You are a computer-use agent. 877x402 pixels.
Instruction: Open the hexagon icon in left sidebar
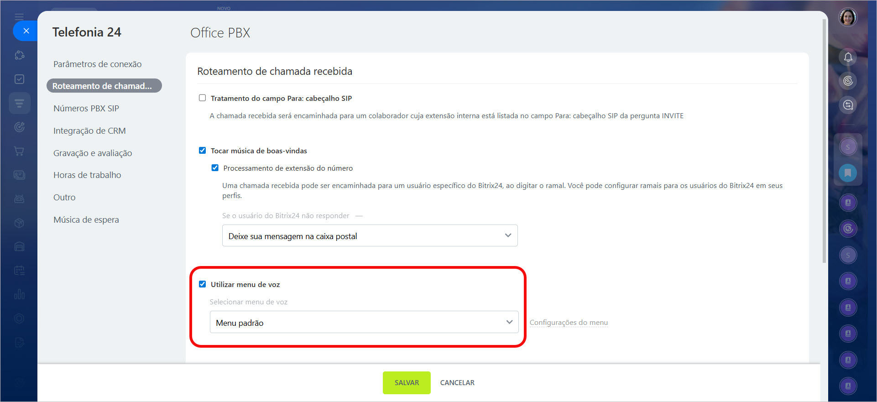click(19, 318)
